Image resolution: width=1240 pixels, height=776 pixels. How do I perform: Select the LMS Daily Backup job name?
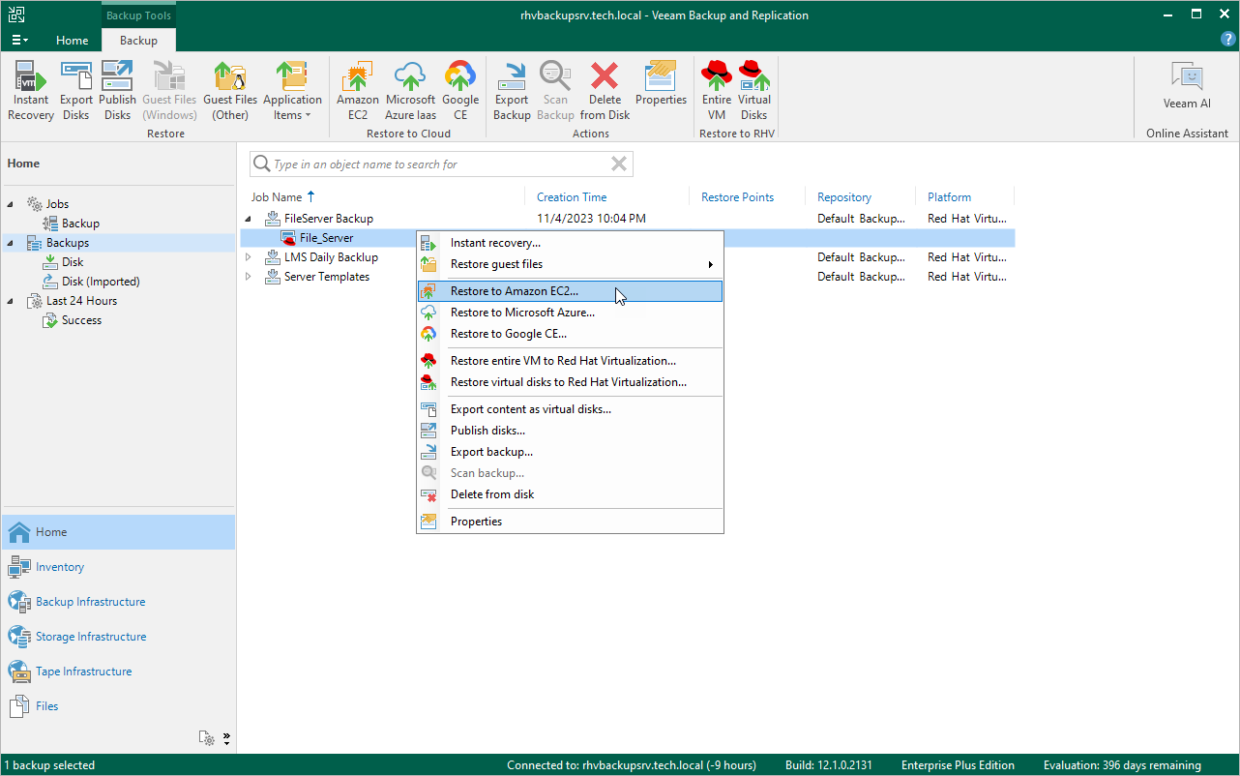click(331, 257)
